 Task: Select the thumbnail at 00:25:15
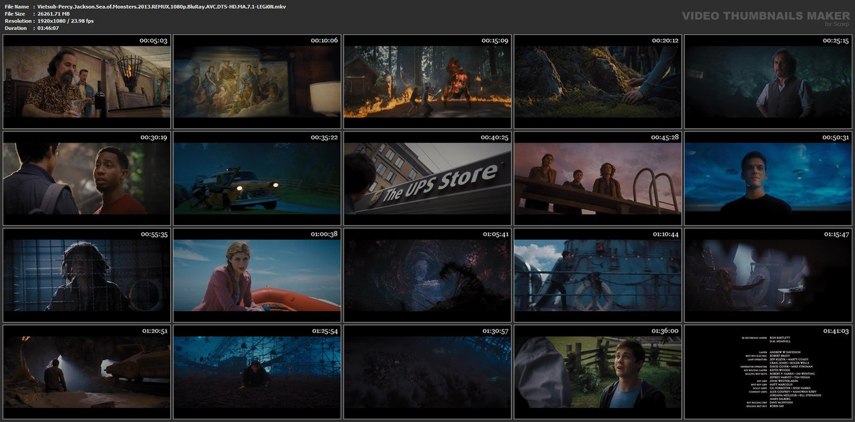click(x=768, y=81)
